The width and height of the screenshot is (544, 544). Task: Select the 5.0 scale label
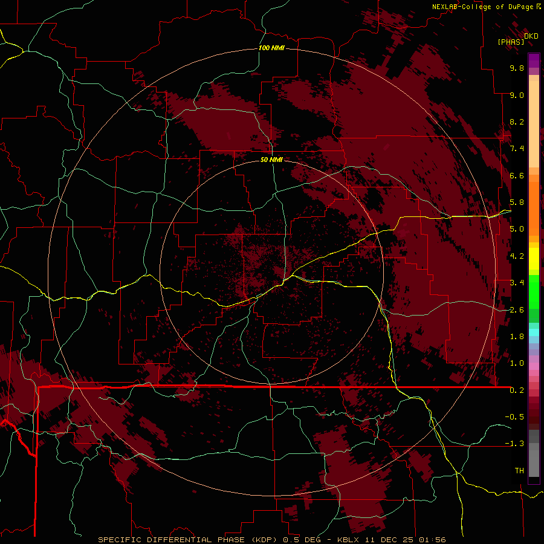pyautogui.click(x=517, y=229)
